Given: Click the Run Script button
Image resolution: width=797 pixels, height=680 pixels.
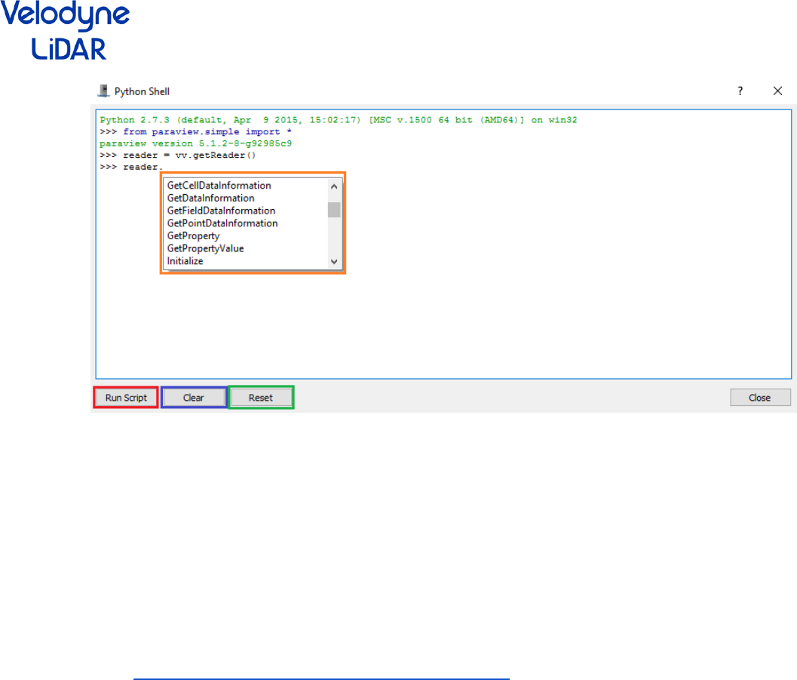Looking at the screenshot, I should pos(126,398).
